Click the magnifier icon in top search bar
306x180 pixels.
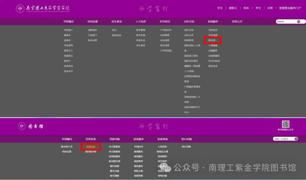(299, 21)
